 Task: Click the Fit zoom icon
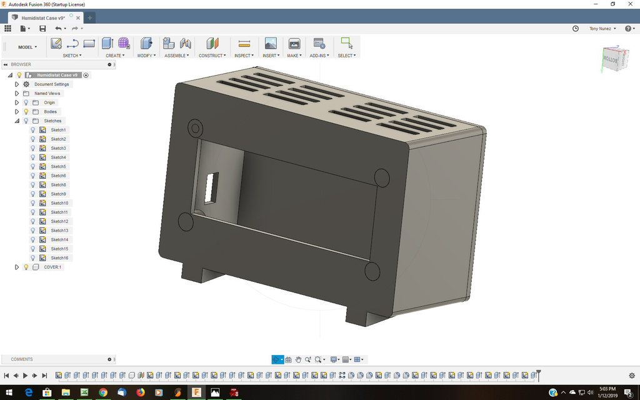317,359
